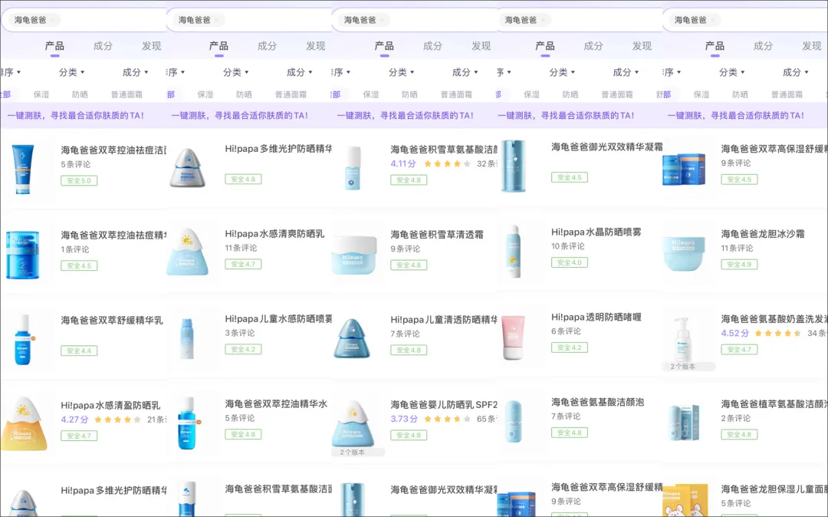The image size is (828, 517).
Task: Tap the star rating beside 4.27分
Action: click(117, 420)
